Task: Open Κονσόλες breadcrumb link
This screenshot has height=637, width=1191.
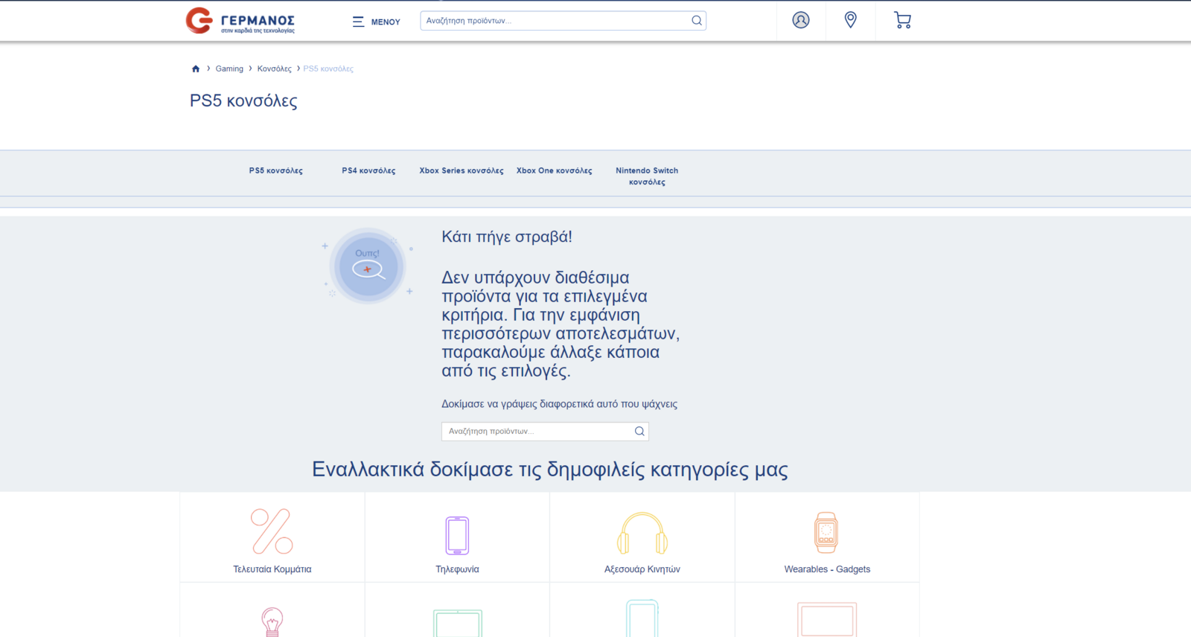Action: click(x=275, y=68)
